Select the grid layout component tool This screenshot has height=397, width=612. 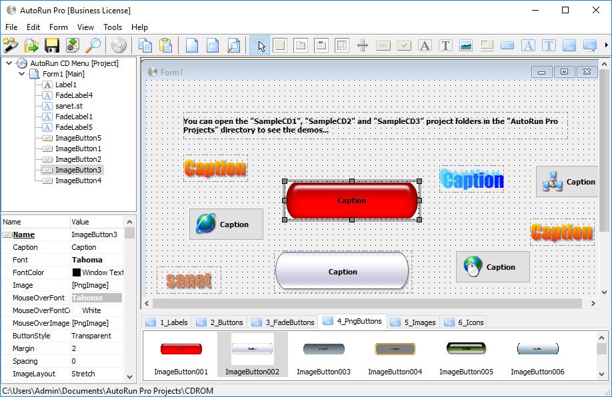(342, 45)
